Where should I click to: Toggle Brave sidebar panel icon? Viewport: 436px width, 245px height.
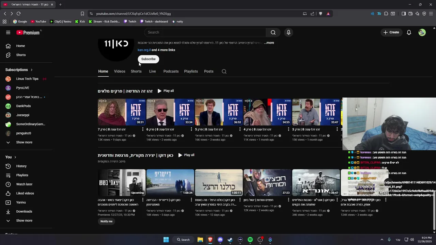pyautogui.click(x=404, y=14)
